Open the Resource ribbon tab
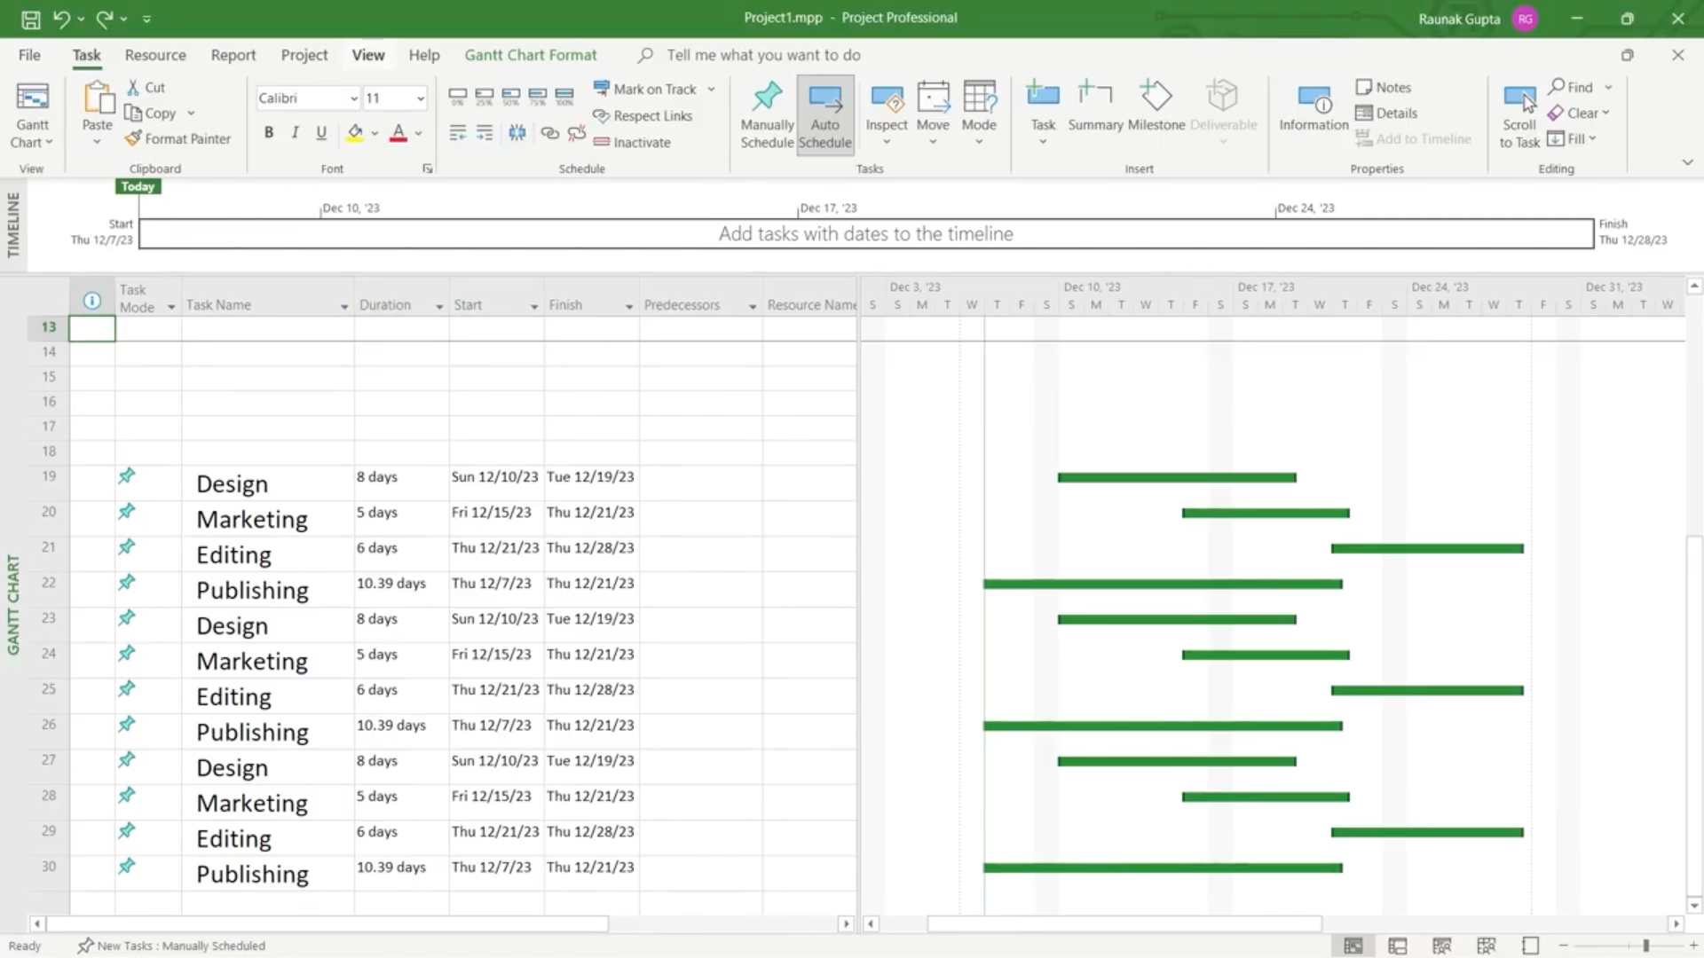The width and height of the screenshot is (1704, 958). point(155,55)
